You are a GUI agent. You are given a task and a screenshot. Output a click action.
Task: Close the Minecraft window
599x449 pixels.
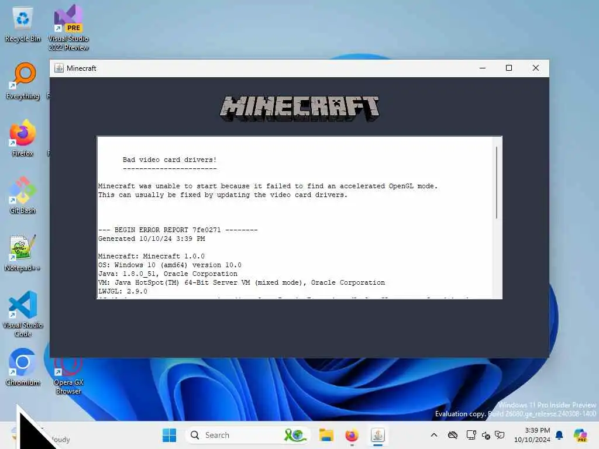pyautogui.click(x=536, y=68)
